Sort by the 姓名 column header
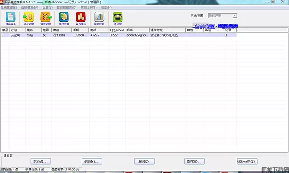This screenshot has width=289, height=173. point(32,30)
